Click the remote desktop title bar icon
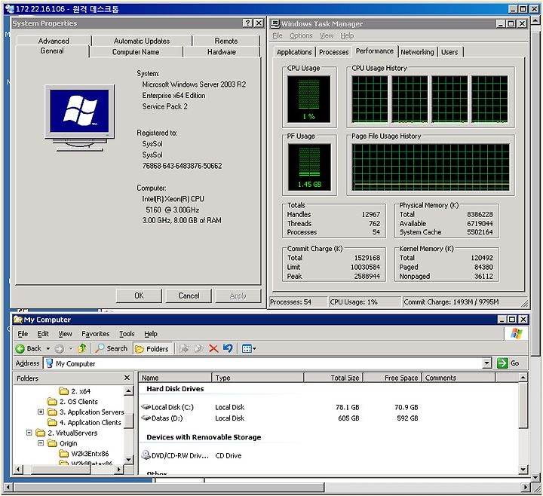 [x=11, y=9]
